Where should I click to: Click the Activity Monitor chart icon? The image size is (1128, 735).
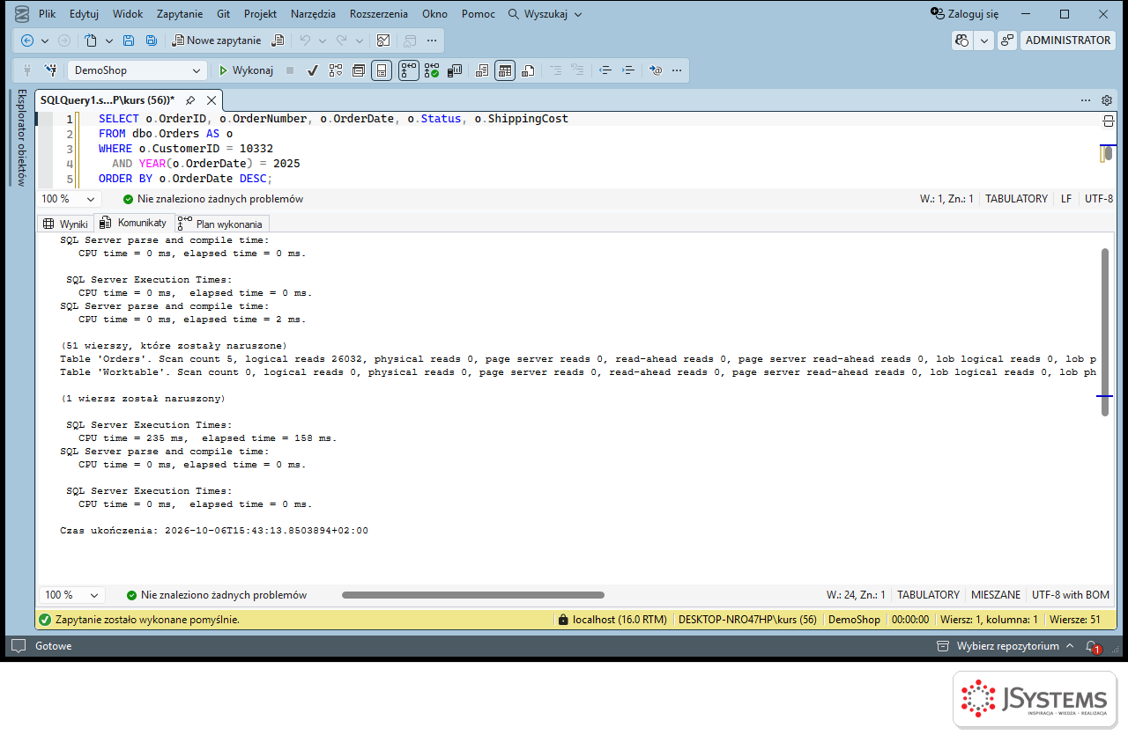pyautogui.click(x=383, y=40)
